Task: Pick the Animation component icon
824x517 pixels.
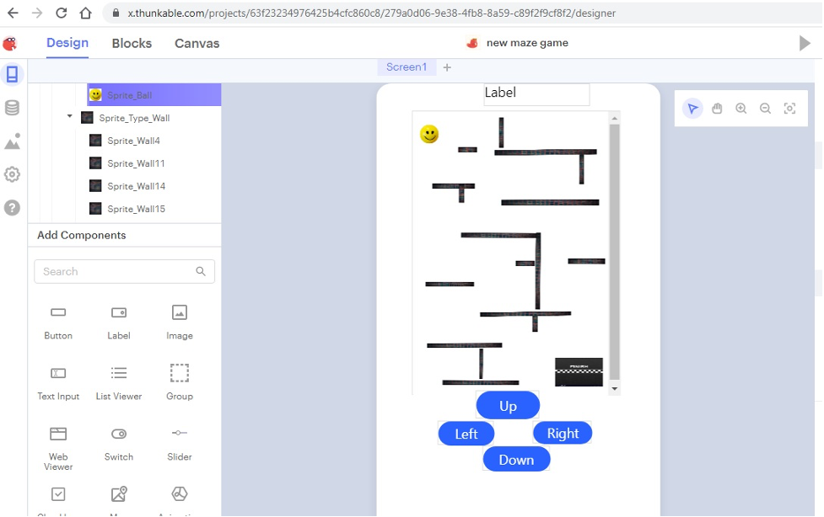Action: [179, 494]
